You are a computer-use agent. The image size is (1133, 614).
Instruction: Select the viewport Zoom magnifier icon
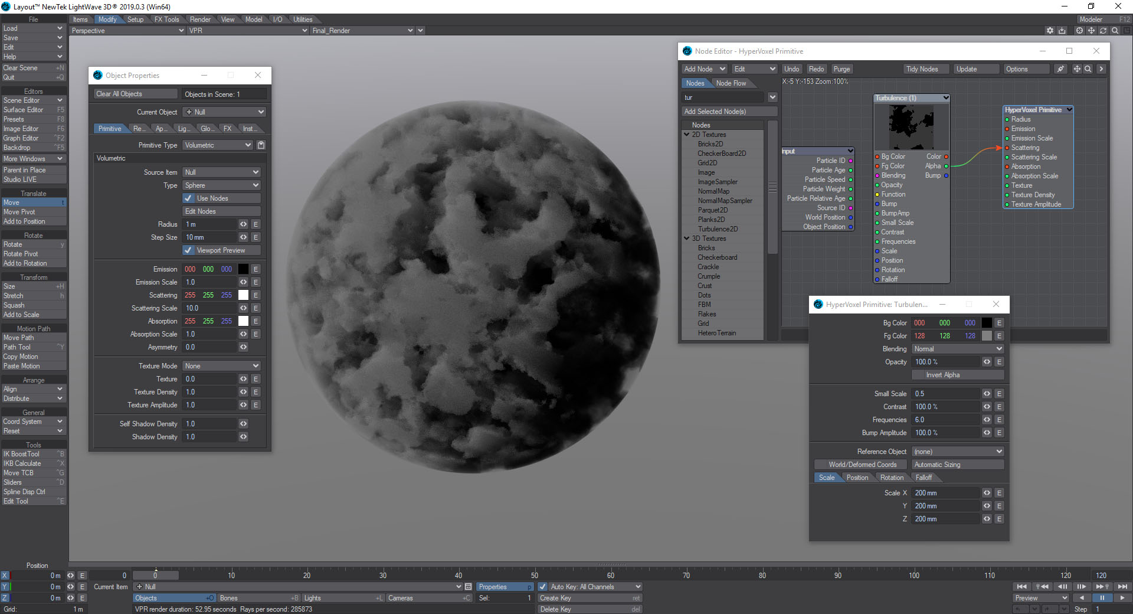pyautogui.click(x=1115, y=30)
